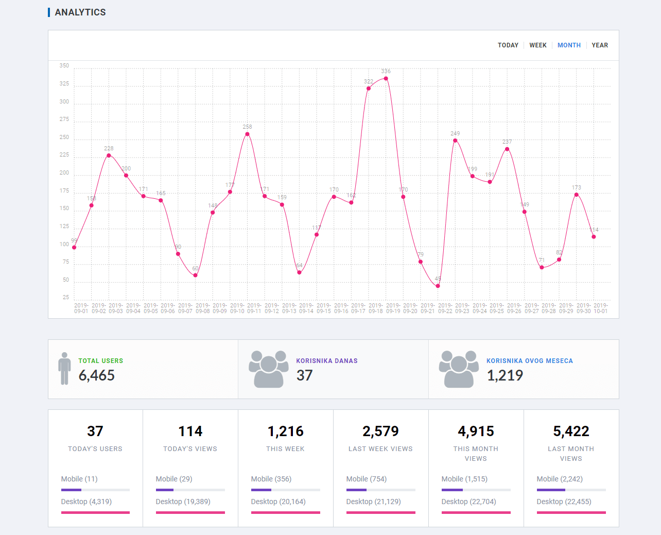Click the Today's Views count 114
This screenshot has height=535, width=661.
190,431
